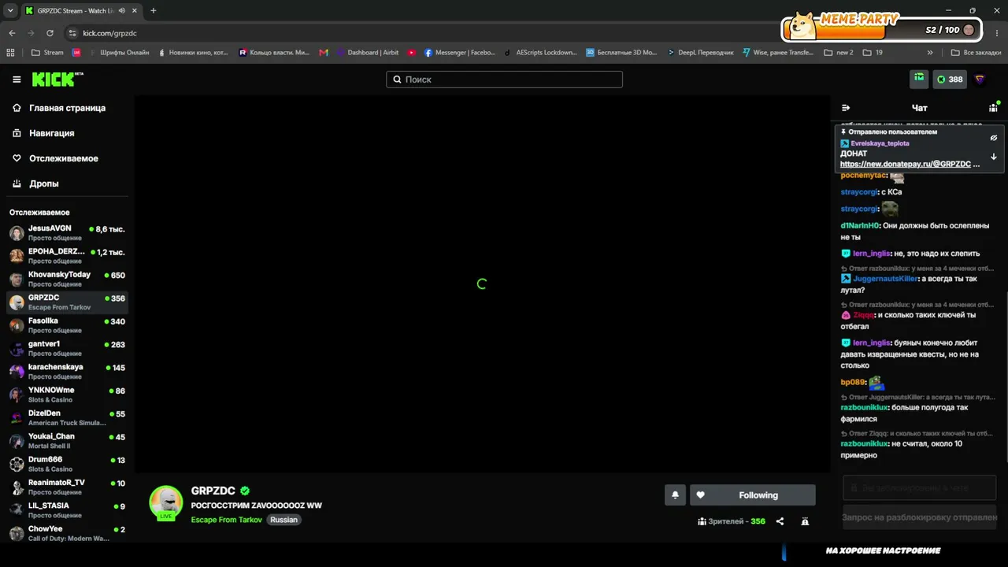This screenshot has height=567, width=1008.
Task: Open YNKNOWme channel from followed list
Action: (x=67, y=395)
